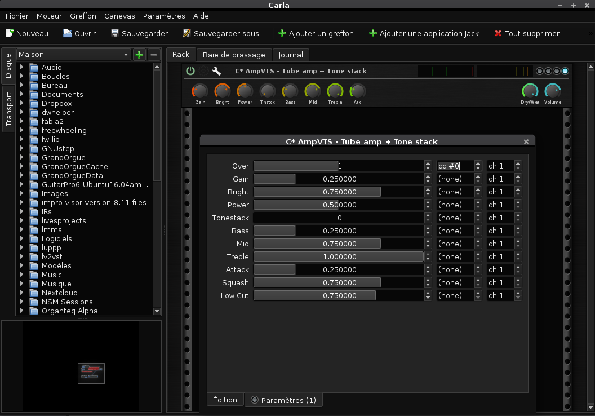The image size is (595, 416).
Task: Click the Gain parameter slider bar
Action: (x=339, y=179)
